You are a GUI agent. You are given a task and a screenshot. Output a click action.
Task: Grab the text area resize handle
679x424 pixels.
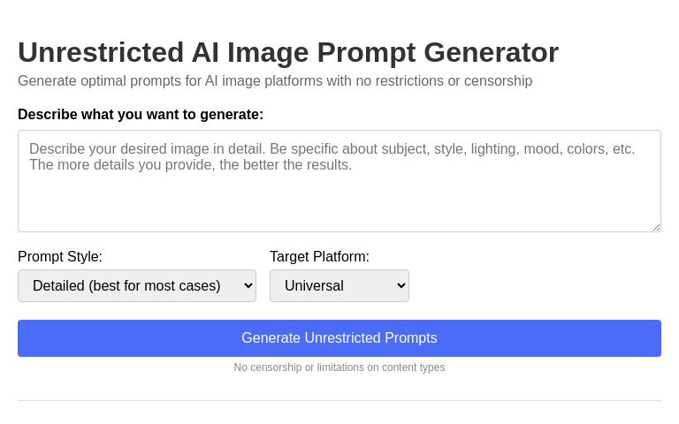(656, 227)
